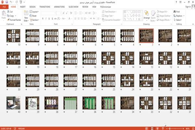The height and width of the screenshot is (130, 195).
Task: Open Arrange objects tool
Action: coord(147,16)
